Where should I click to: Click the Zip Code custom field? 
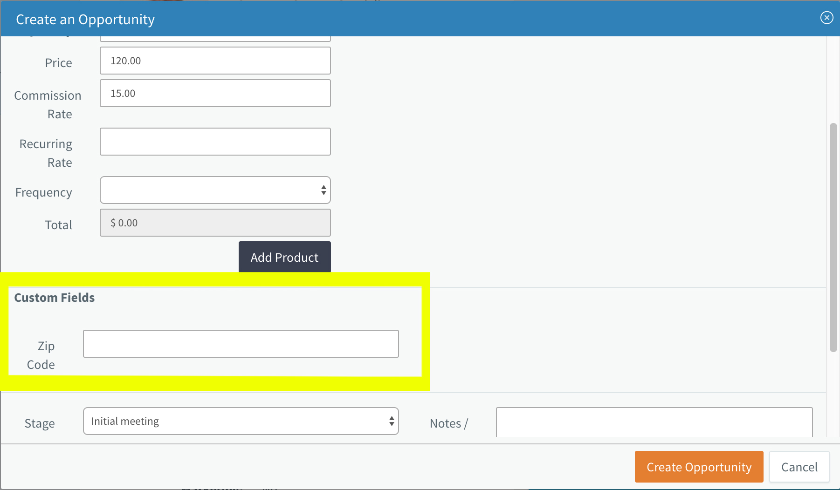241,344
